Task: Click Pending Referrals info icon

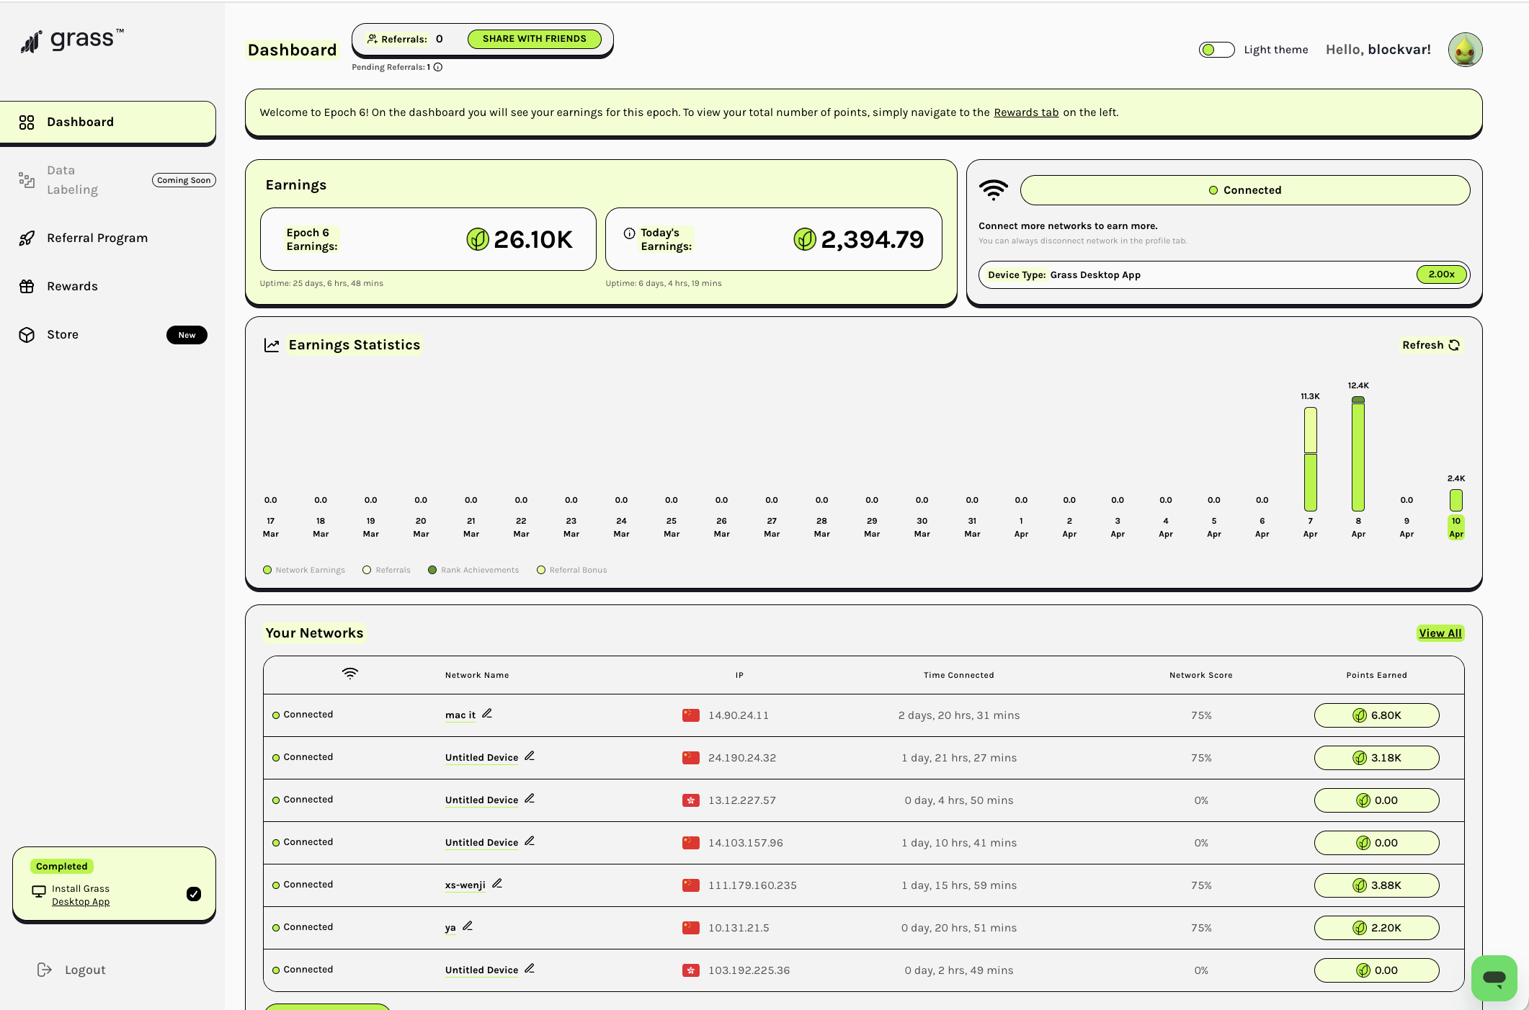Action: [438, 67]
